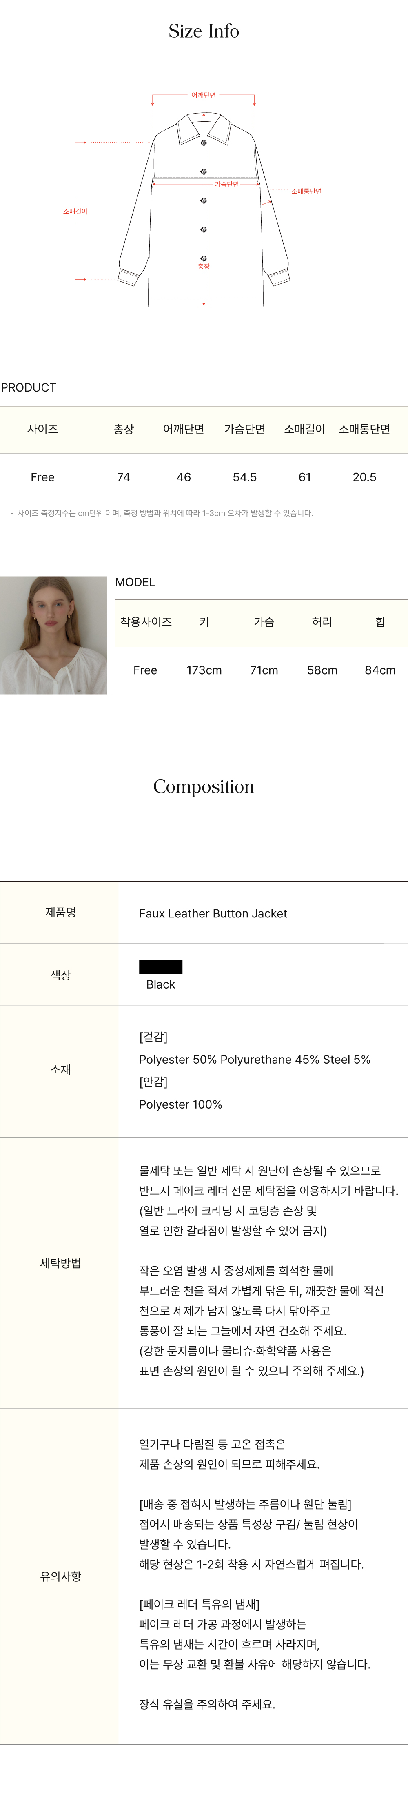Select the 제품명 row label
The image size is (408, 1808).
(x=61, y=913)
